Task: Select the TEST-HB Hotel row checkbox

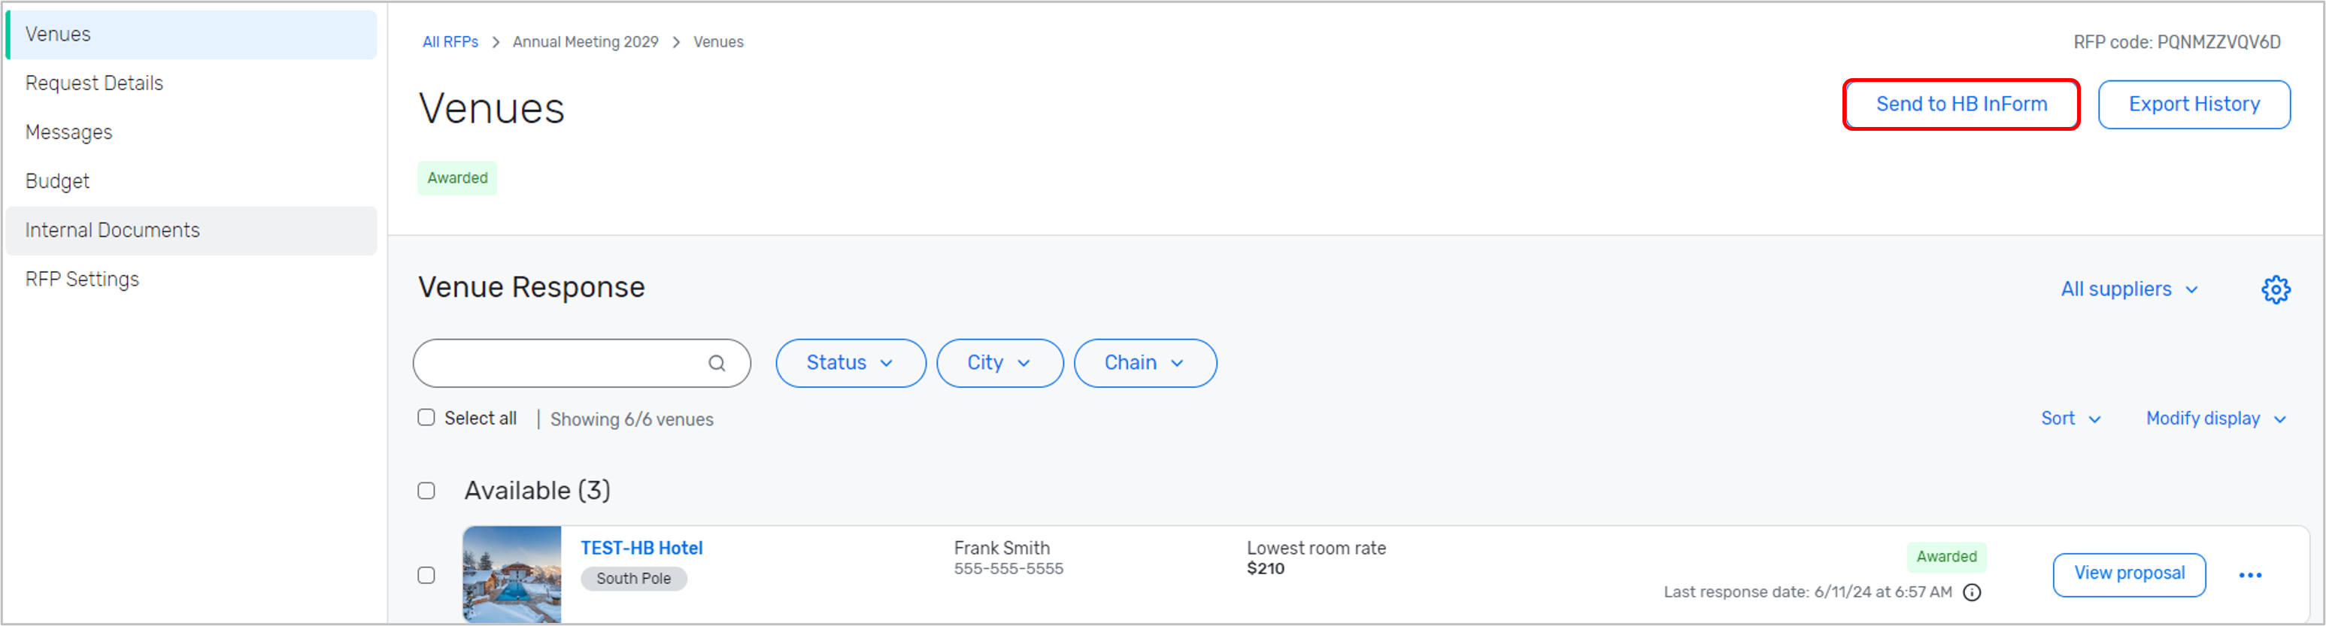Action: pyautogui.click(x=426, y=576)
